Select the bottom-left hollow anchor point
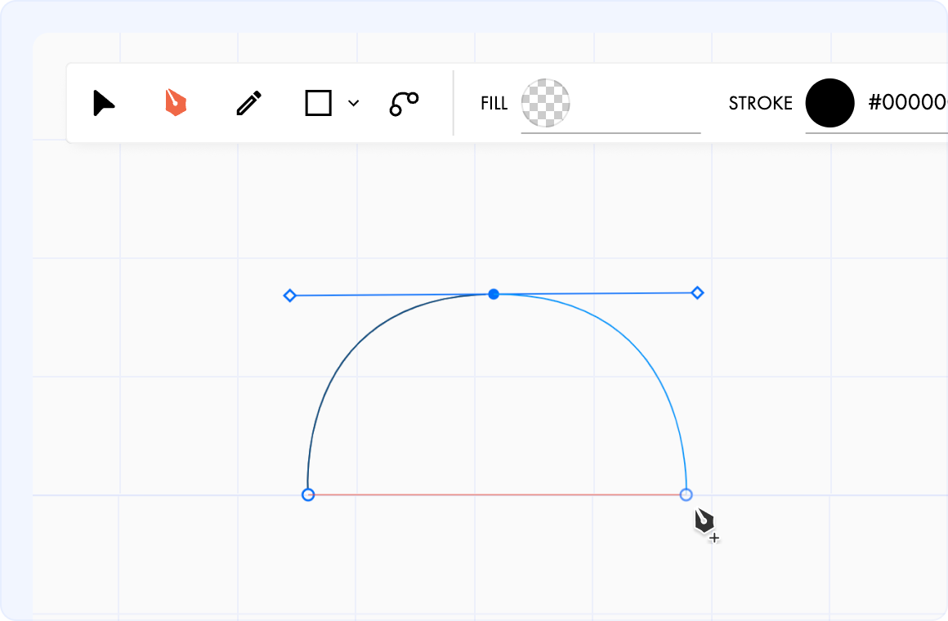 click(x=308, y=494)
